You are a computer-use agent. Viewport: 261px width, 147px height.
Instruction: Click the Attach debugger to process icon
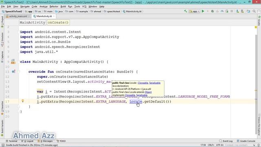(227, 11)
